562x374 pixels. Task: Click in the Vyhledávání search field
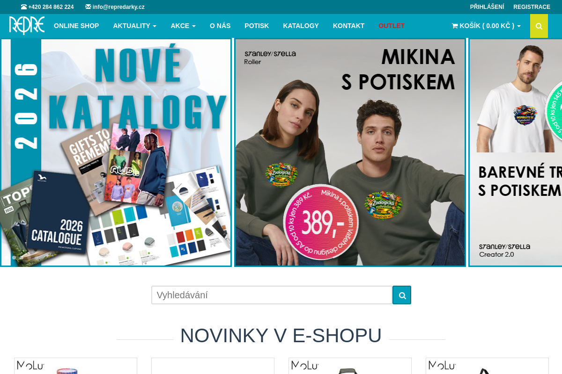(x=272, y=295)
